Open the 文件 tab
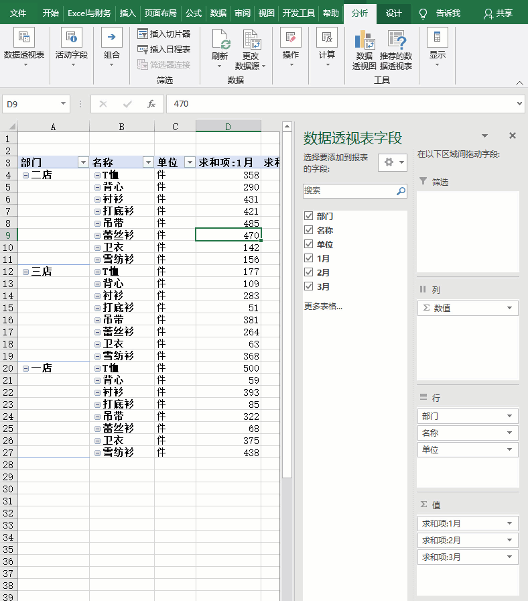This screenshot has height=601, width=528. (x=17, y=13)
